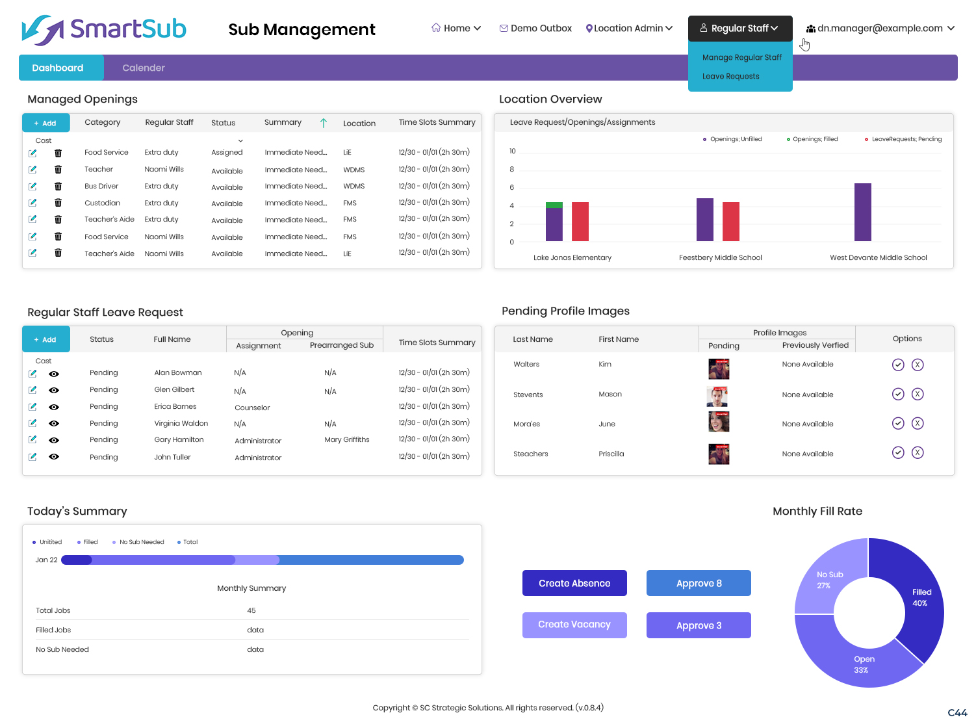Sort Managed Openings with the green arrow
Screen dimensions: 976x726
[324, 123]
